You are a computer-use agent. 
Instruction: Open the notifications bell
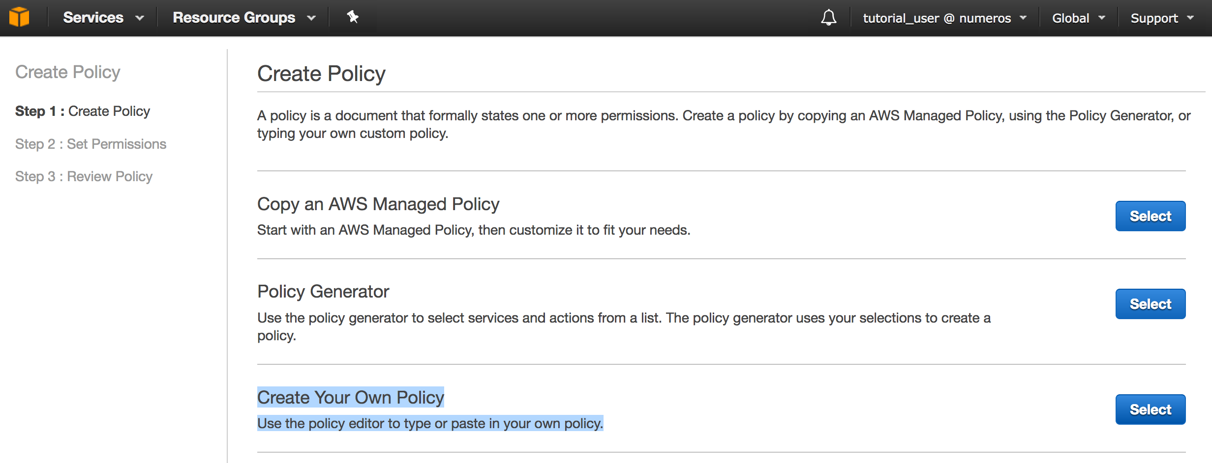pyautogui.click(x=828, y=18)
